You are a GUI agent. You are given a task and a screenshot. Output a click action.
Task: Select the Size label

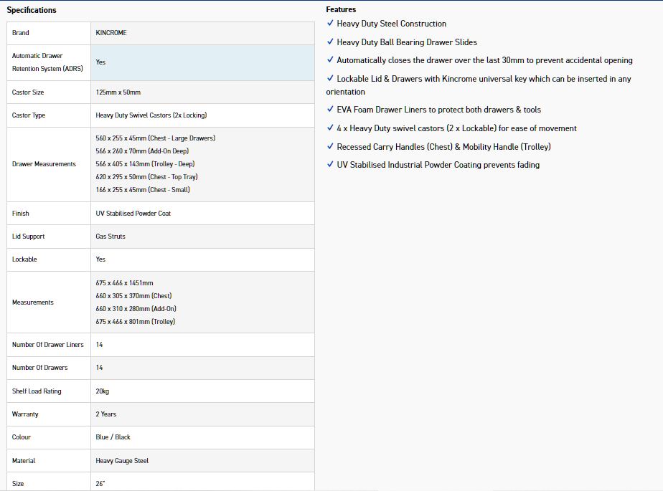pyautogui.click(x=18, y=484)
